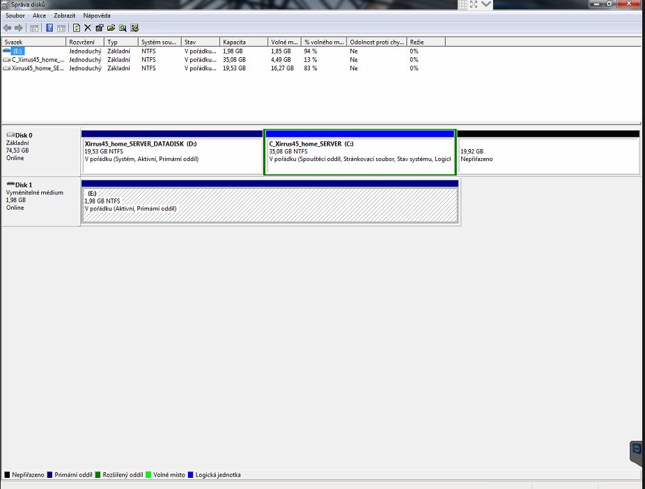
Task: Open Properties via the toolbar icon
Action: tap(99, 28)
